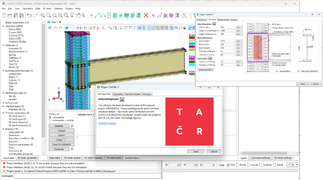Select the Pan hand tool
This screenshot has width=323, height=180.
pyautogui.click(x=78, y=15)
